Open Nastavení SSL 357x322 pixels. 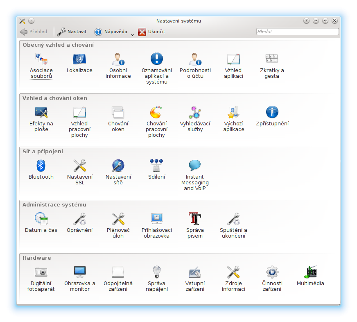tap(80, 172)
